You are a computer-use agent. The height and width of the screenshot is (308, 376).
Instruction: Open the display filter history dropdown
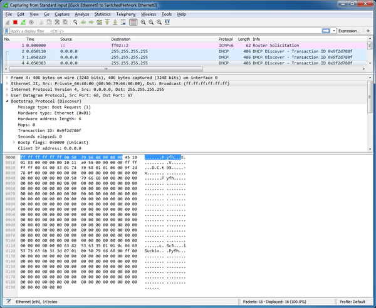335,30
